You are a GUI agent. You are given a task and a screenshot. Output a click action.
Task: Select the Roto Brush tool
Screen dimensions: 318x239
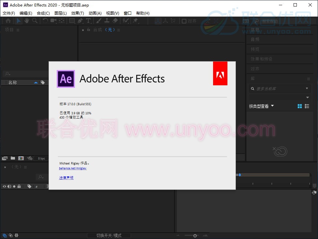pos(125,21)
